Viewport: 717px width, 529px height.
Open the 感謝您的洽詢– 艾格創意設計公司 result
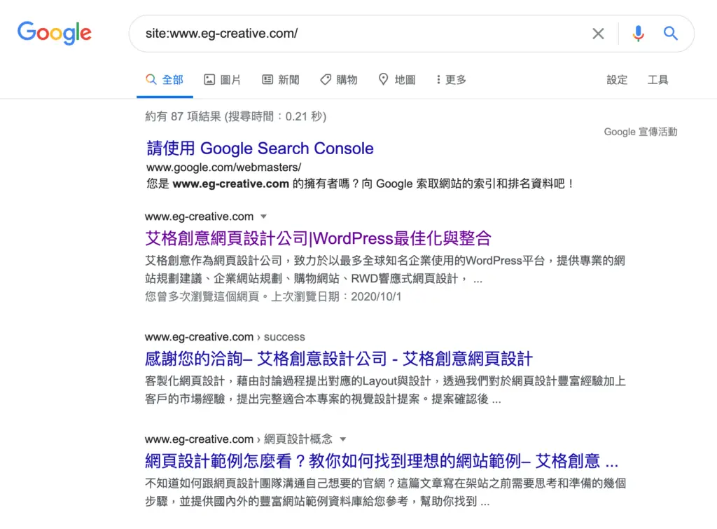click(339, 359)
